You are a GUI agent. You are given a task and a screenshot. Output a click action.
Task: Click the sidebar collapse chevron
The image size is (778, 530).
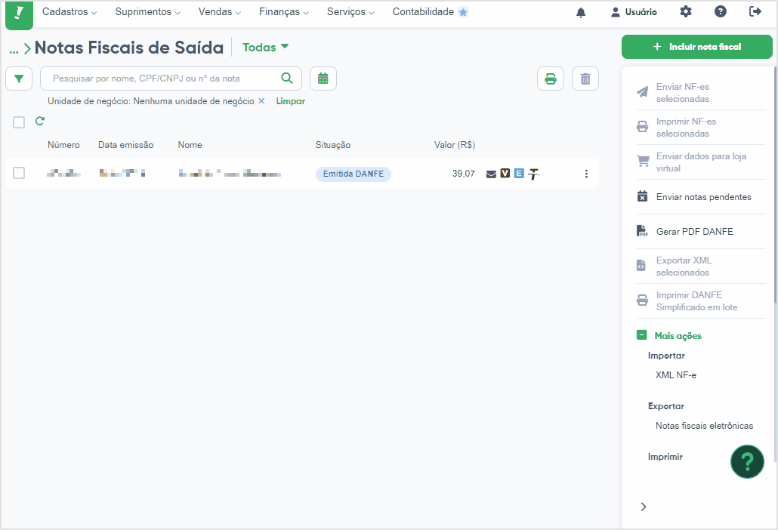643,506
